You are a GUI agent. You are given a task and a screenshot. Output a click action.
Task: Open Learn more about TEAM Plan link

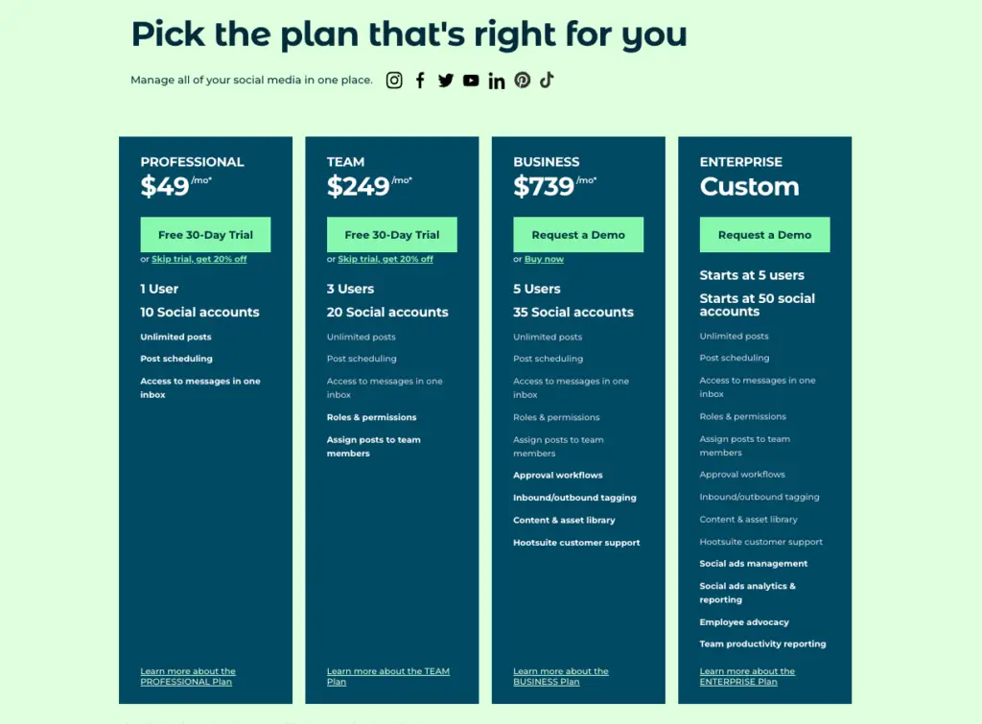[388, 676]
